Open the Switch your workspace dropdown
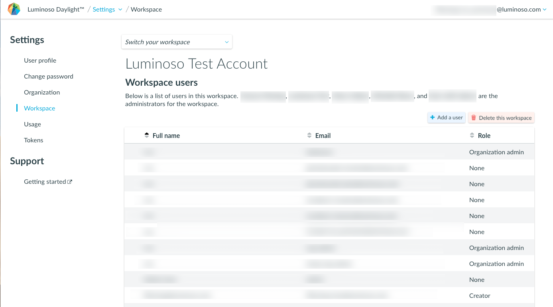Screen dimensions: 553x307 pos(177,42)
